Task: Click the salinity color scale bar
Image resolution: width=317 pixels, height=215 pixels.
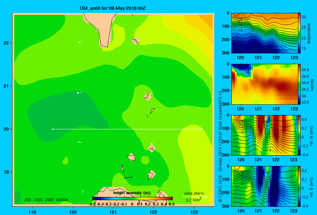Action: (x=299, y=84)
